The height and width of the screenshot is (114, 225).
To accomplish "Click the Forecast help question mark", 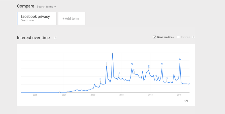I will pos(193,37).
